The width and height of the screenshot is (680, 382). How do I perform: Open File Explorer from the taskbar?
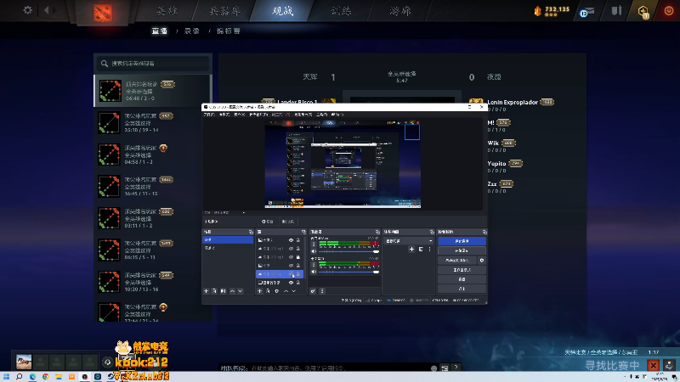(x=59, y=377)
